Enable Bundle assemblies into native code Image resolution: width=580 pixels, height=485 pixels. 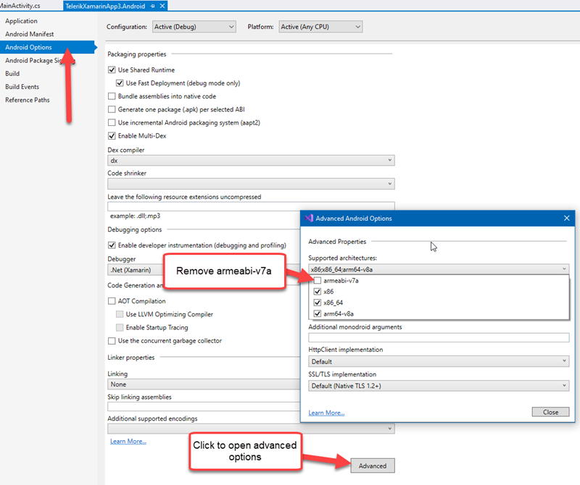click(112, 96)
